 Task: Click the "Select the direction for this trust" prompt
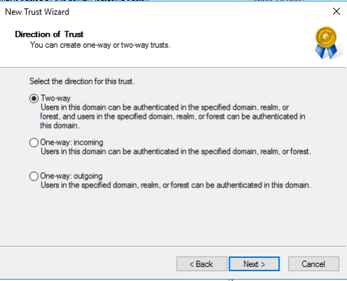[x=82, y=81]
